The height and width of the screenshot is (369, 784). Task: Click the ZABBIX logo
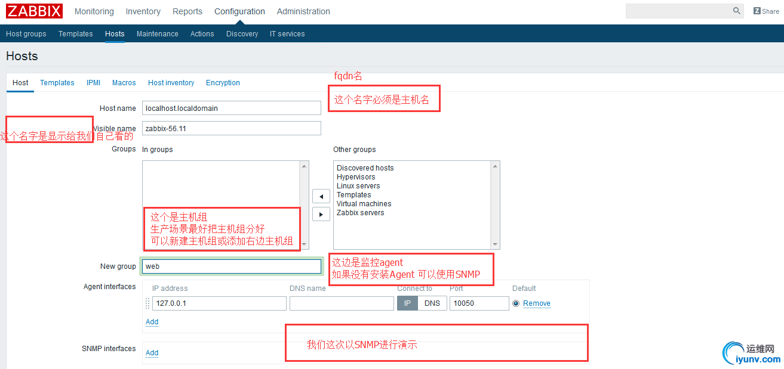pyautogui.click(x=35, y=11)
